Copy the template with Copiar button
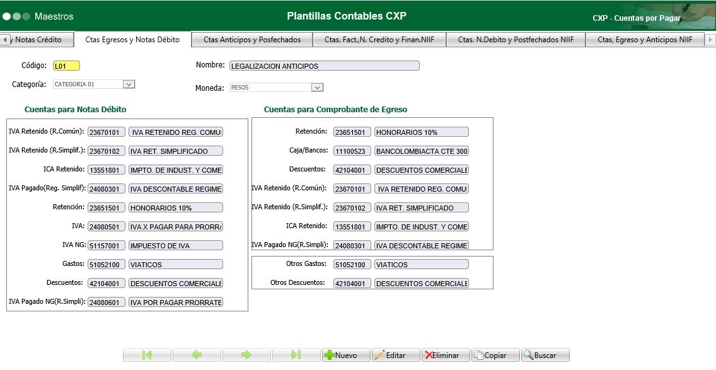Screen dimensions: 716x370 pyautogui.click(x=495, y=355)
